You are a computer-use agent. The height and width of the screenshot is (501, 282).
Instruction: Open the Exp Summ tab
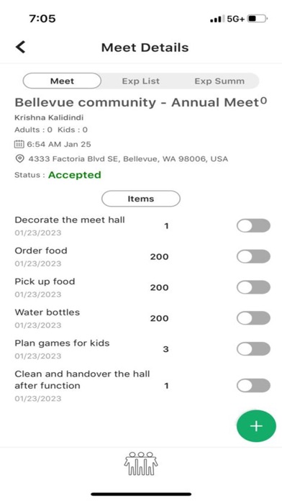tap(219, 81)
